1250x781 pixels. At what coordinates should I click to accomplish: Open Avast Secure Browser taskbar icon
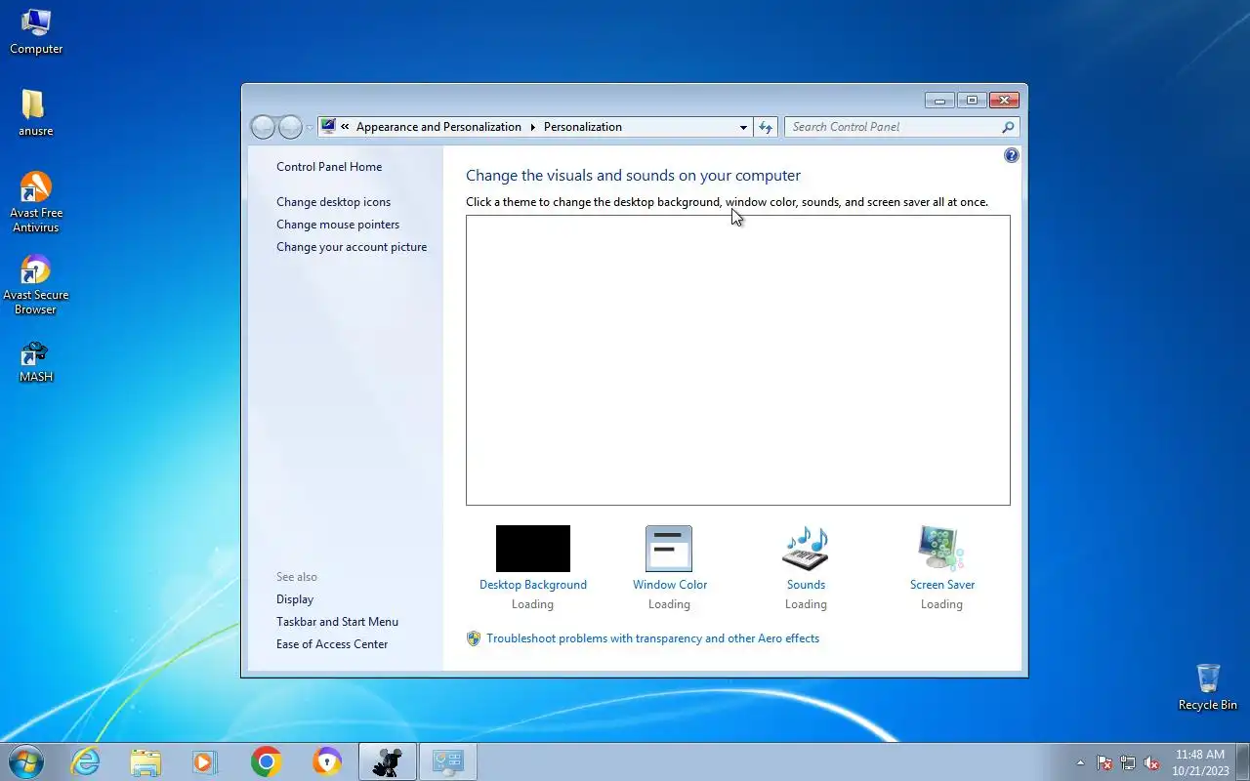(x=326, y=762)
